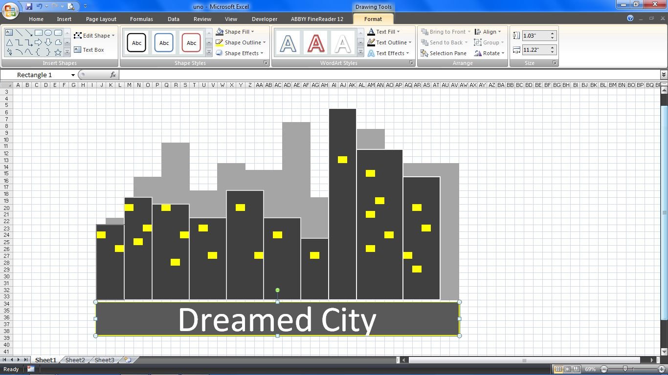The image size is (668, 375).
Task: Switch to Page Layout view in status bar
Action: point(568,369)
